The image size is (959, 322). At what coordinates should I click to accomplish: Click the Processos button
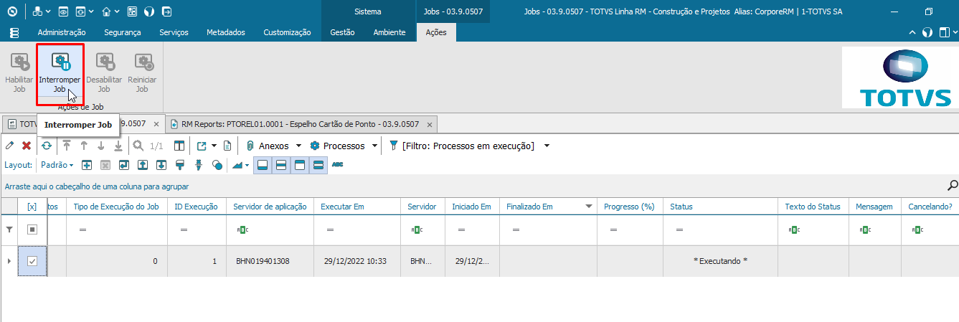tap(337, 146)
